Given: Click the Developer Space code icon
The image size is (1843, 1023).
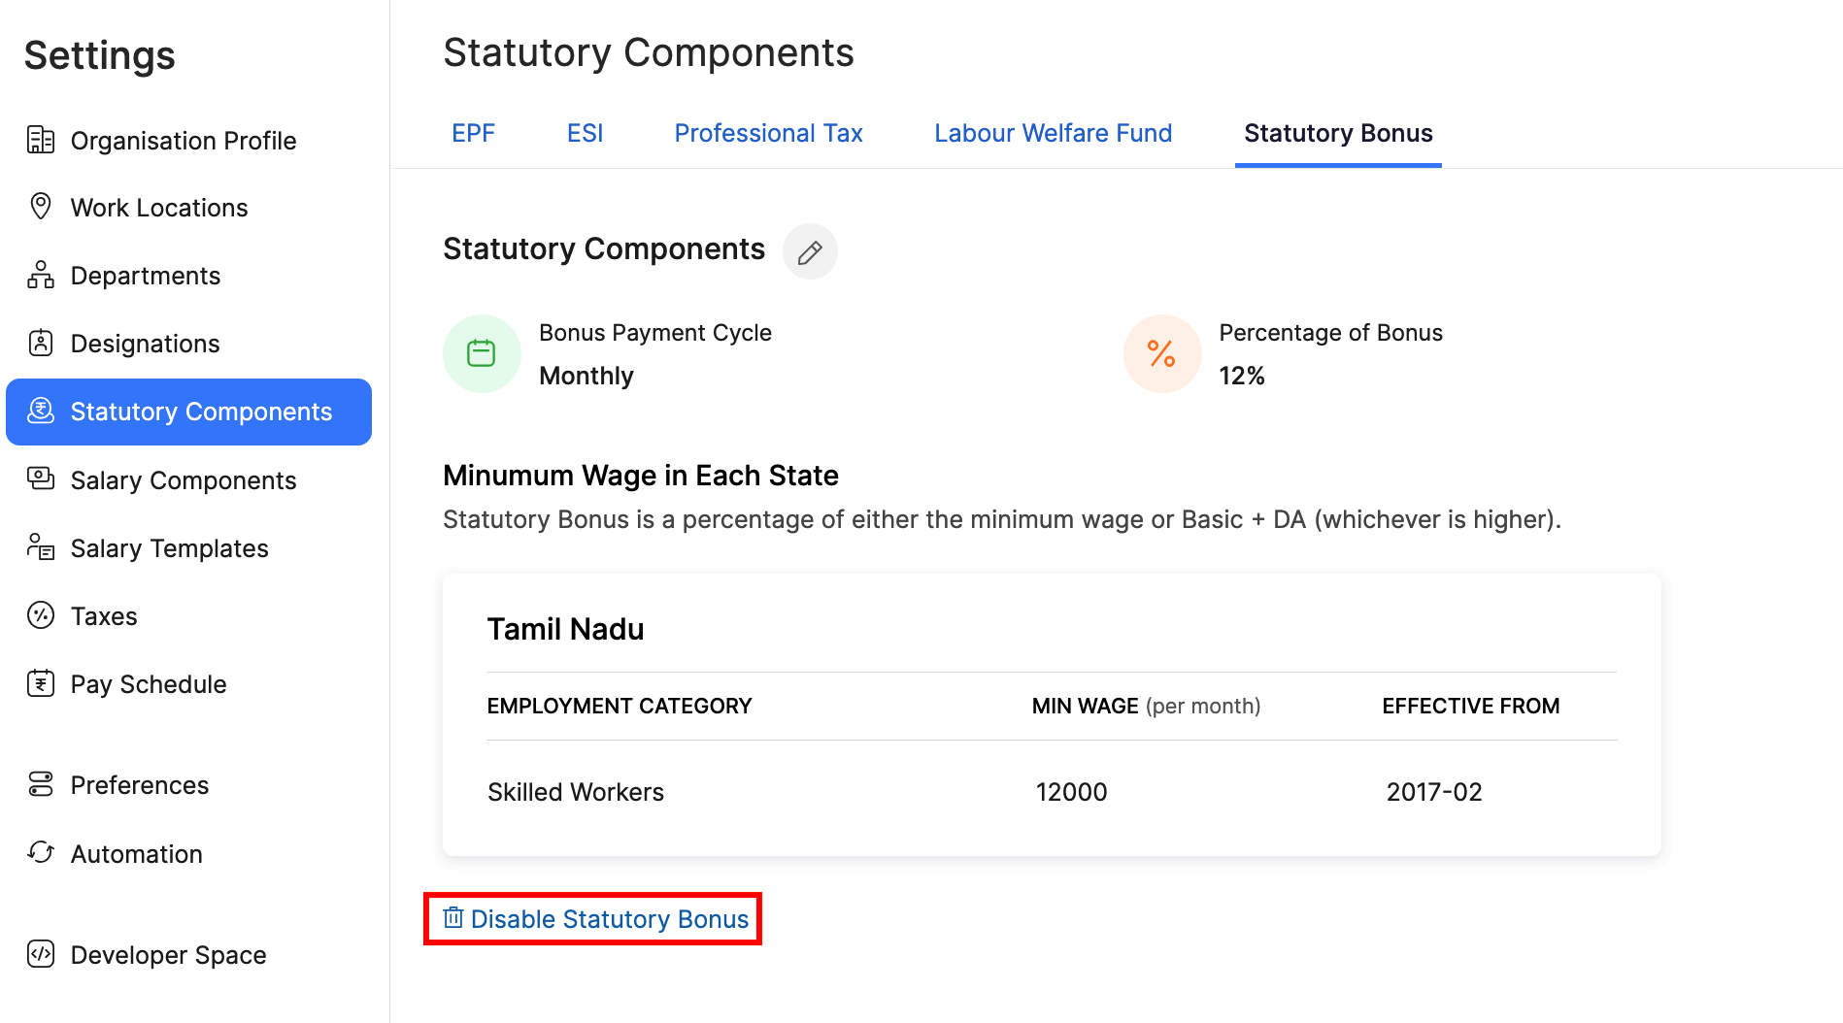Looking at the screenshot, I should click(x=41, y=954).
